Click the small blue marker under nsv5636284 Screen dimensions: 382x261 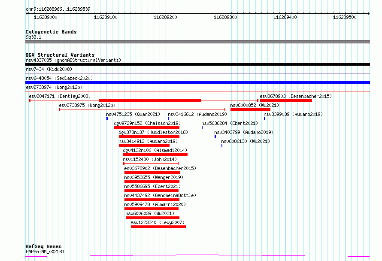coord(202,127)
